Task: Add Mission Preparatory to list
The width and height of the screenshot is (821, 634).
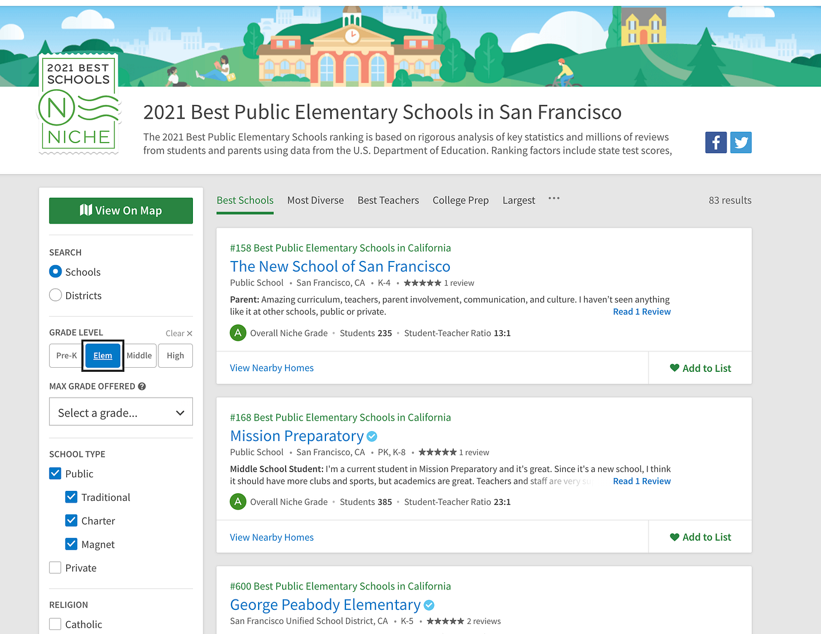Action: [x=700, y=537]
